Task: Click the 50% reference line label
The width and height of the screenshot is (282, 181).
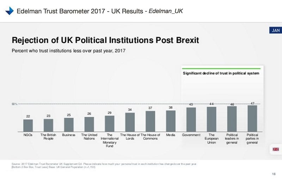Action: [x=14, y=104]
